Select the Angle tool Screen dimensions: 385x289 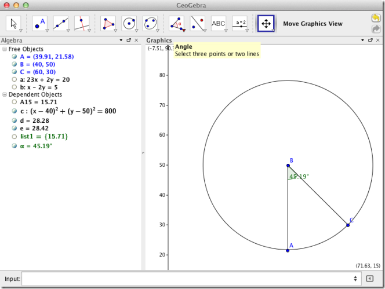click(177, 24)
